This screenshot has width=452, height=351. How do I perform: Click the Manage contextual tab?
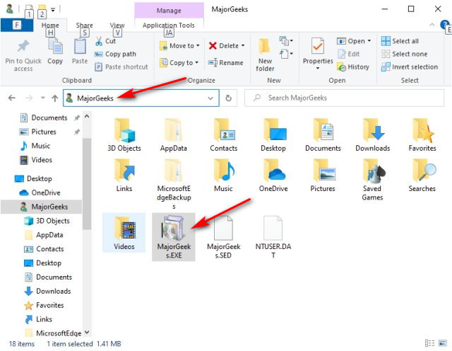click(169, 11)
